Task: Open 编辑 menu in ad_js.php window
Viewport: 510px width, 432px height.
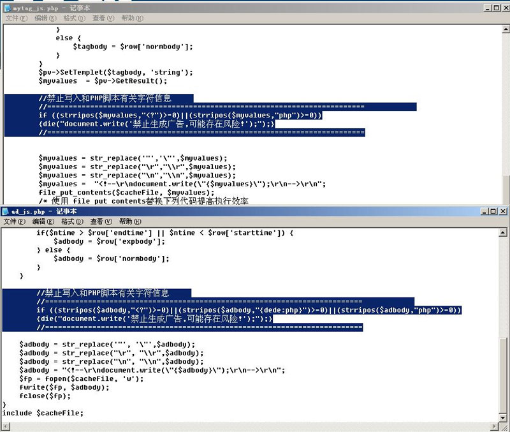Action: (43, 221)
